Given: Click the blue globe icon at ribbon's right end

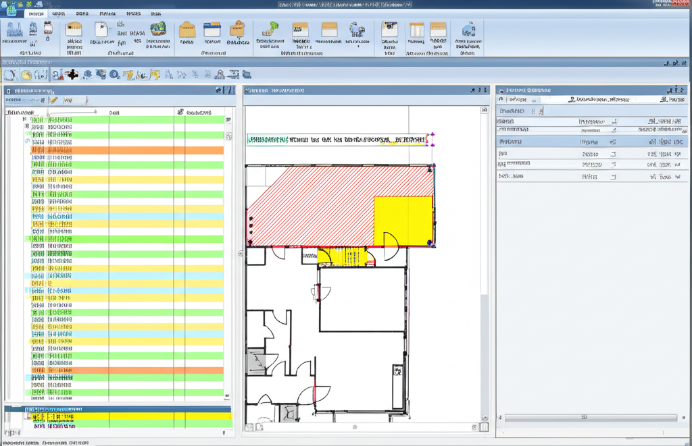Looking at the screenshot, I should pos(468,30).
